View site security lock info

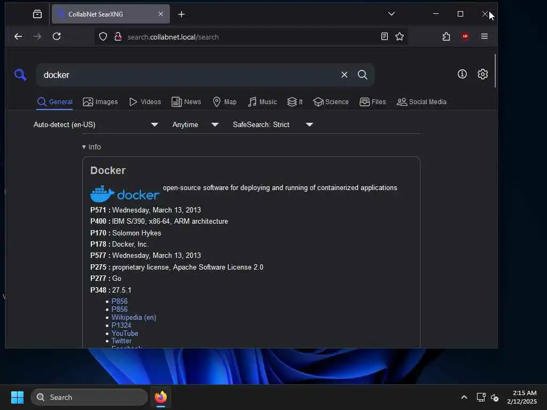pos(118,37)
